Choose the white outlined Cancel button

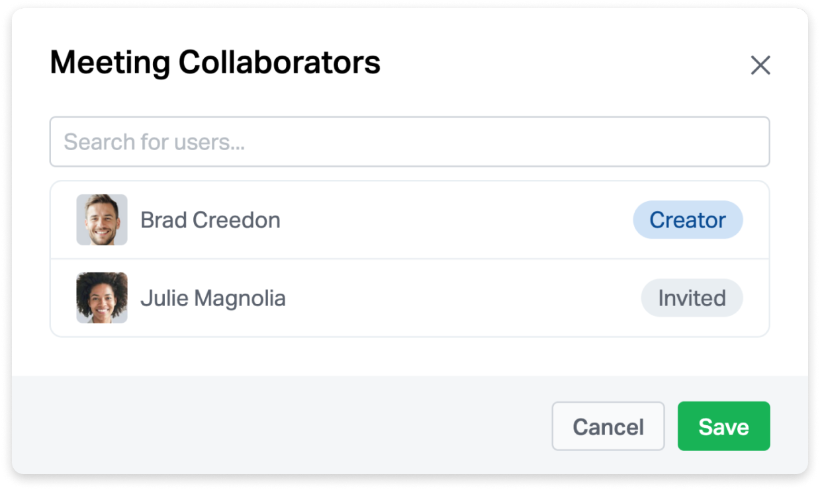click(608, 427)
